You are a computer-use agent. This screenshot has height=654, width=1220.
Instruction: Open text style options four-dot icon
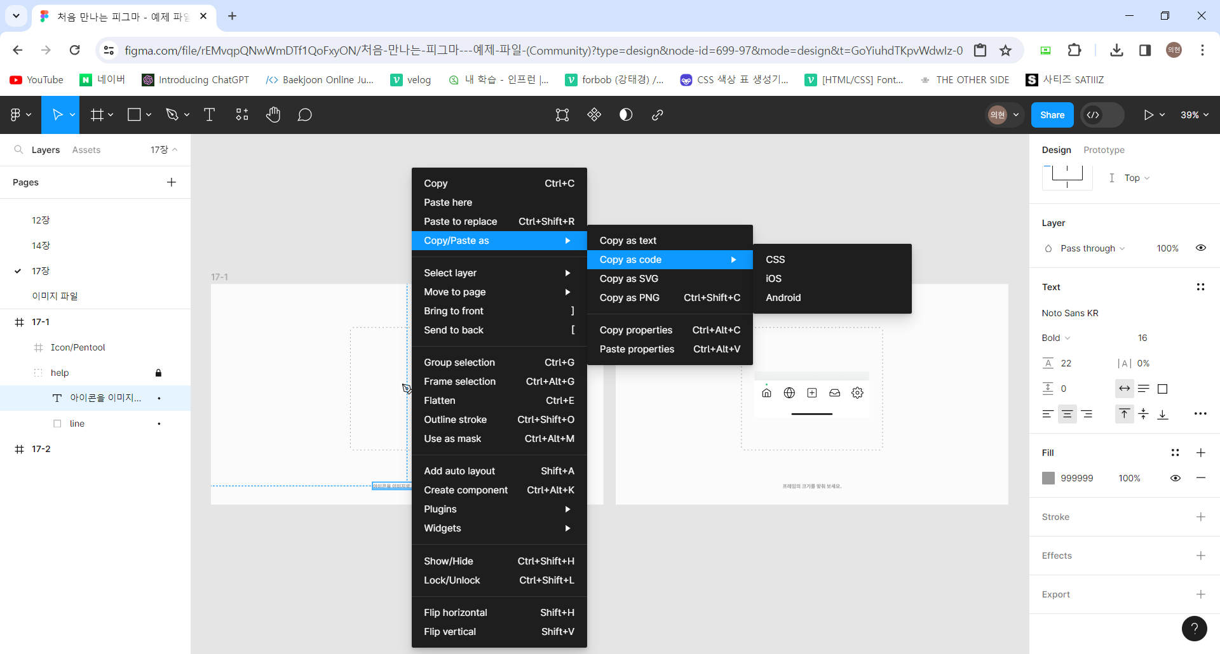(1200, 287)
